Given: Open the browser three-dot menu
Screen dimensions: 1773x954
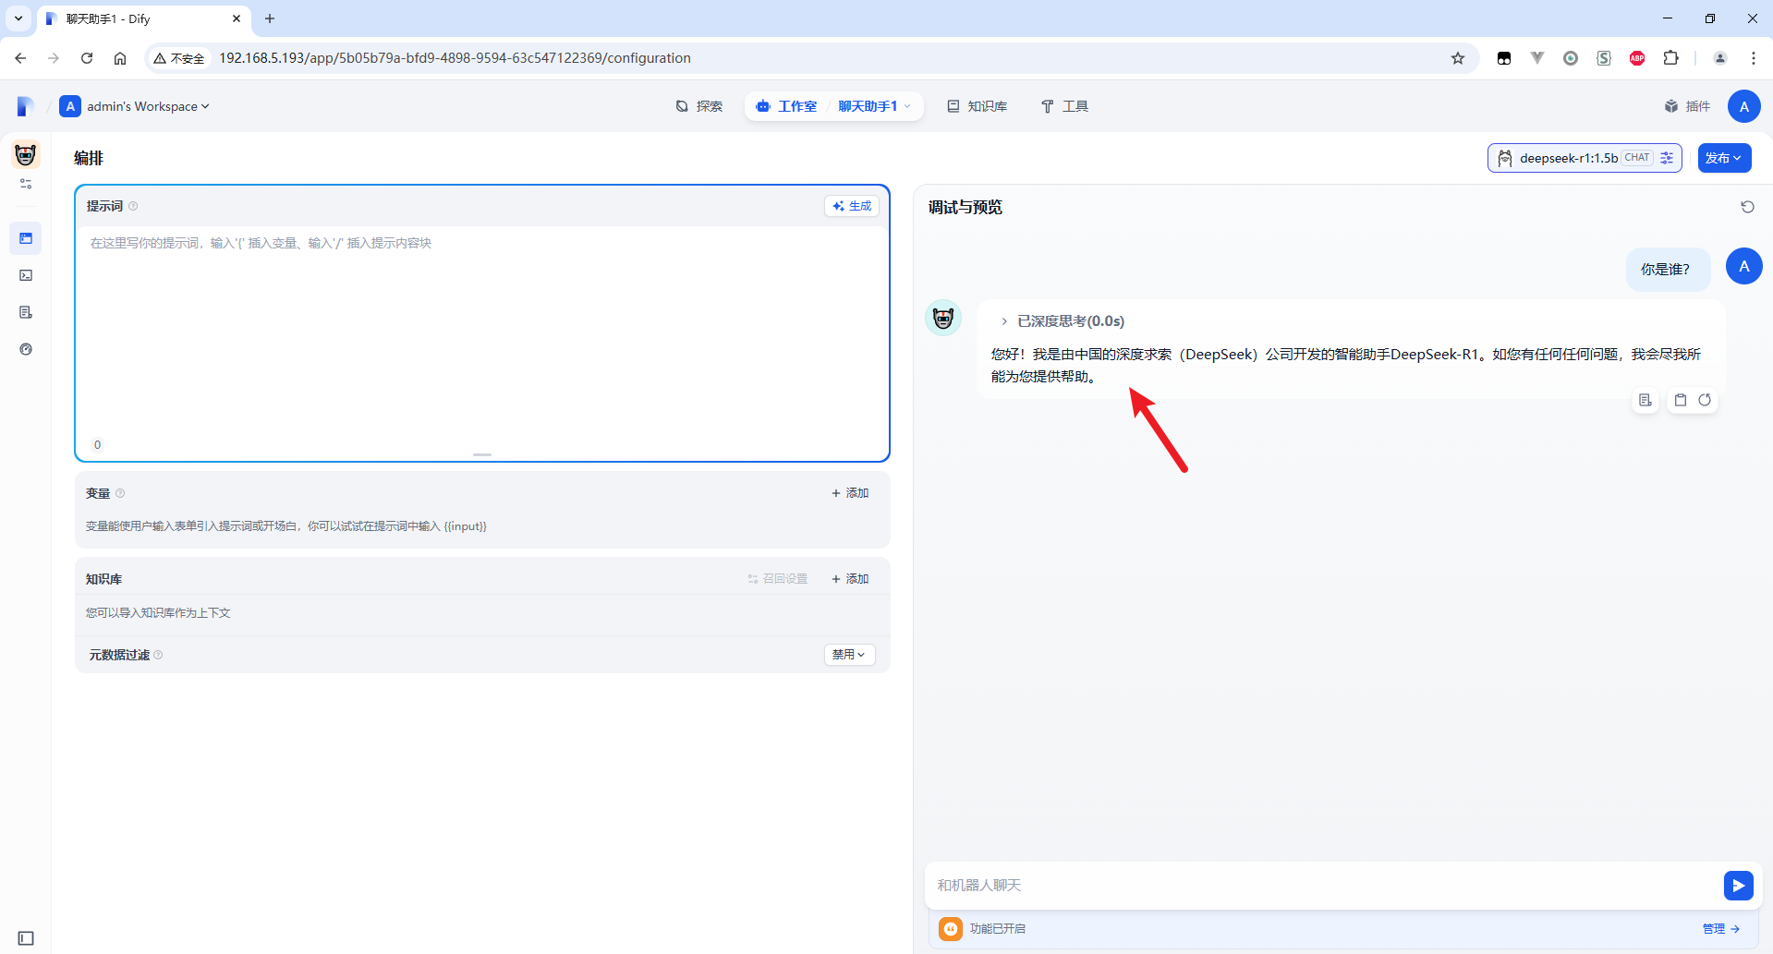Looking at the screenshot, I should [x=1754, y=58].
